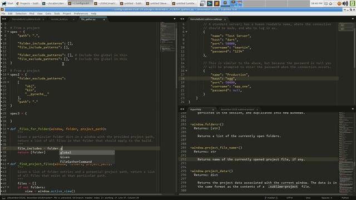Open the tab list dropdown in left pane
The image size is (356, 200).
pos(174,19)
